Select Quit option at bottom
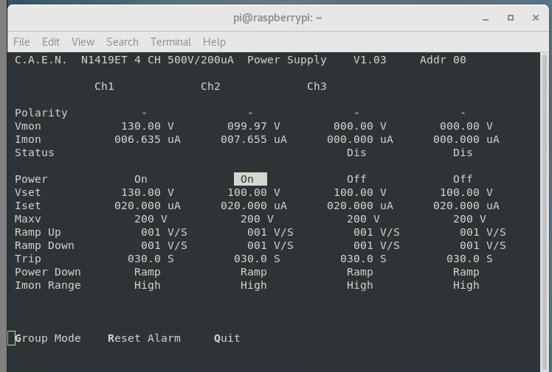This screenshot has width=552, height=372. [x=227, y=338]
